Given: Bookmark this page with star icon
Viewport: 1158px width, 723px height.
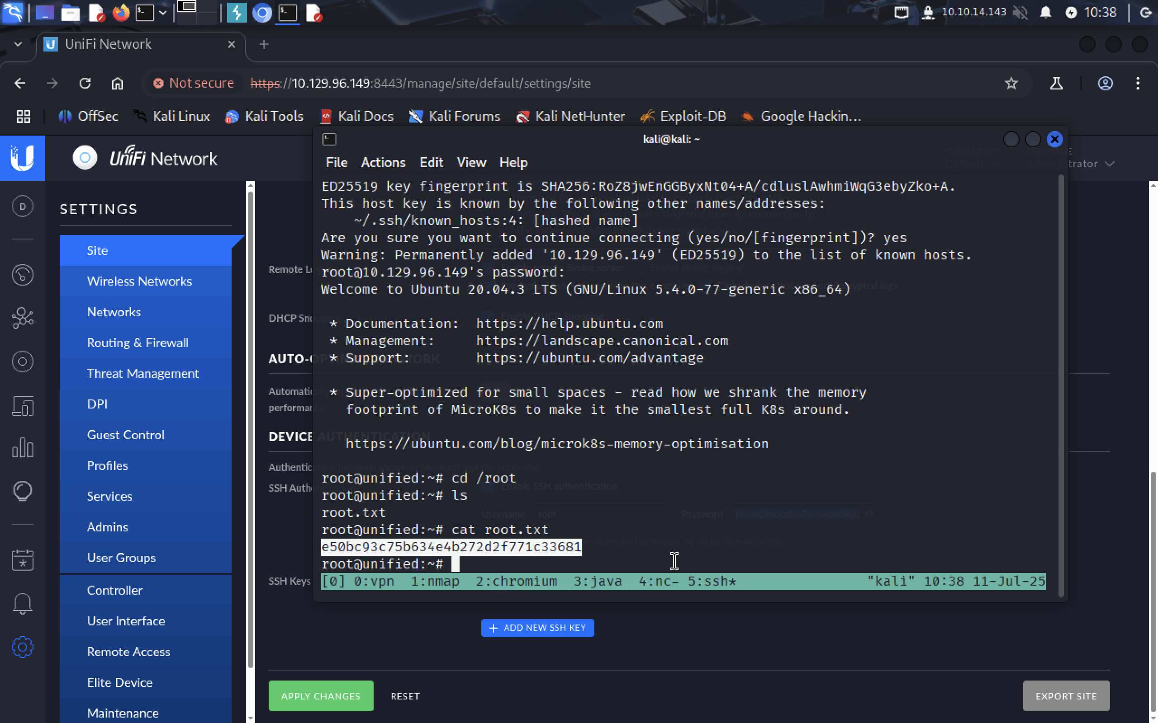Looking at the screenshot, I should point(1011,83).
